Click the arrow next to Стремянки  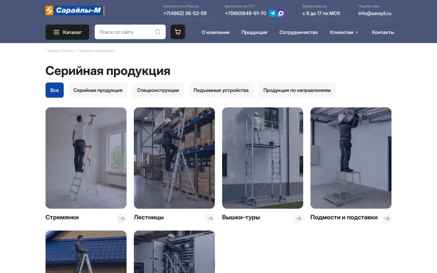tap(121, 218)
